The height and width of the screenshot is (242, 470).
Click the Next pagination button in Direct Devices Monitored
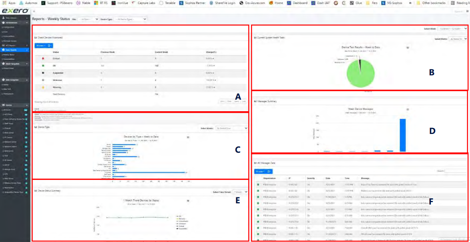(x=237, y=101)
